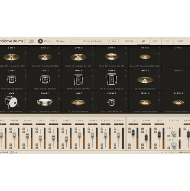Solo the HIHAT mixer channel

(x=24, y=132)
